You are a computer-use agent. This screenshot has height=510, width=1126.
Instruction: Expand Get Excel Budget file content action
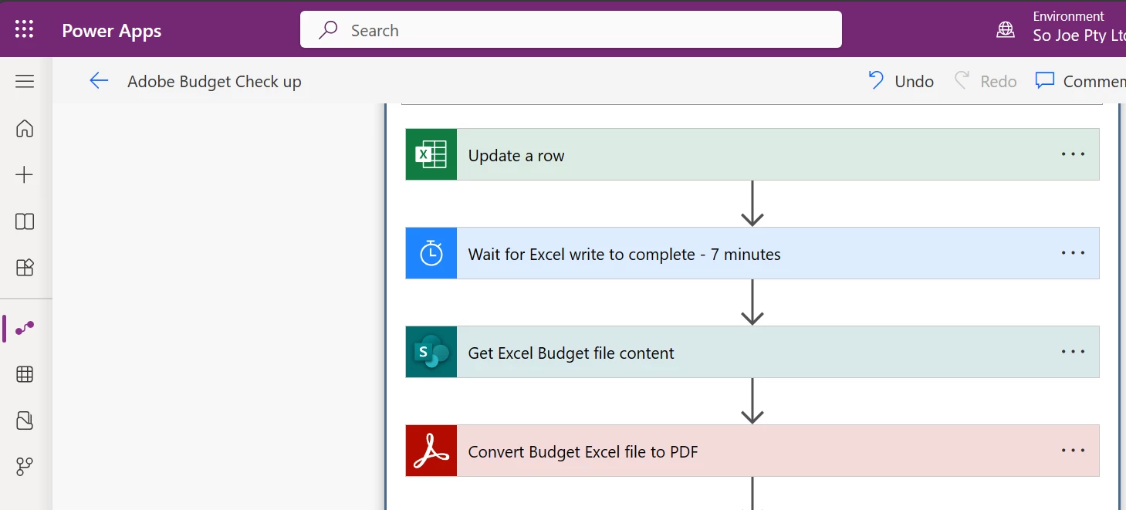click(752, 352)
